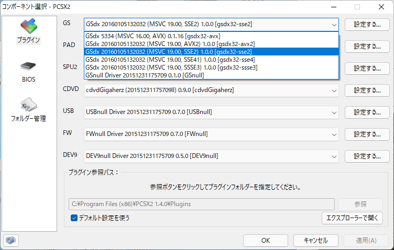Select GSdx AVX2 [gsdx32-avx2] option
The height and width of the screenshot is (250, 394).
tap(211, 44)
